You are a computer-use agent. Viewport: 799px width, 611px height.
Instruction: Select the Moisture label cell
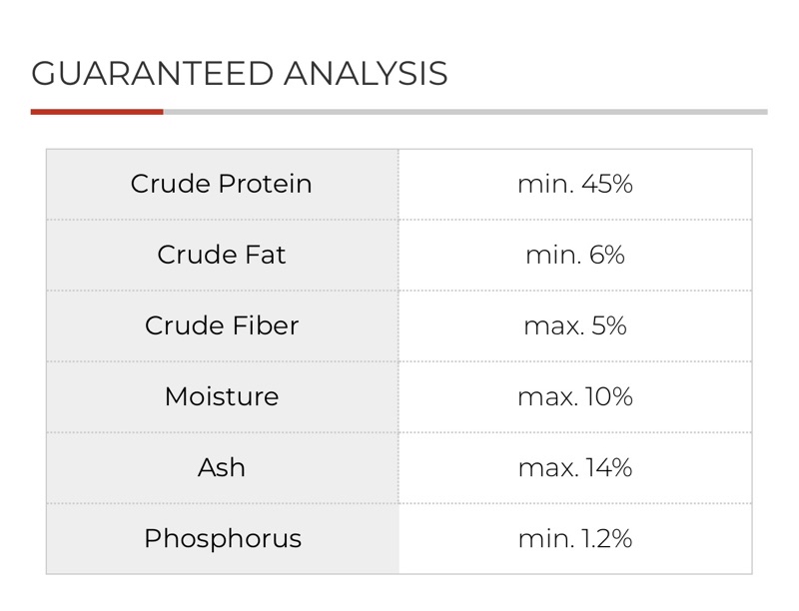[222, 396]
